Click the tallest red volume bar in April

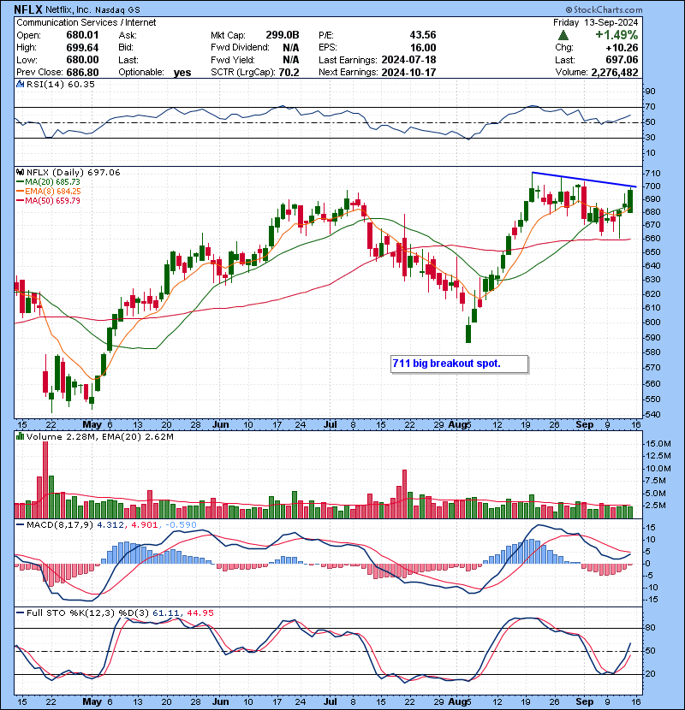coord(45,480)
